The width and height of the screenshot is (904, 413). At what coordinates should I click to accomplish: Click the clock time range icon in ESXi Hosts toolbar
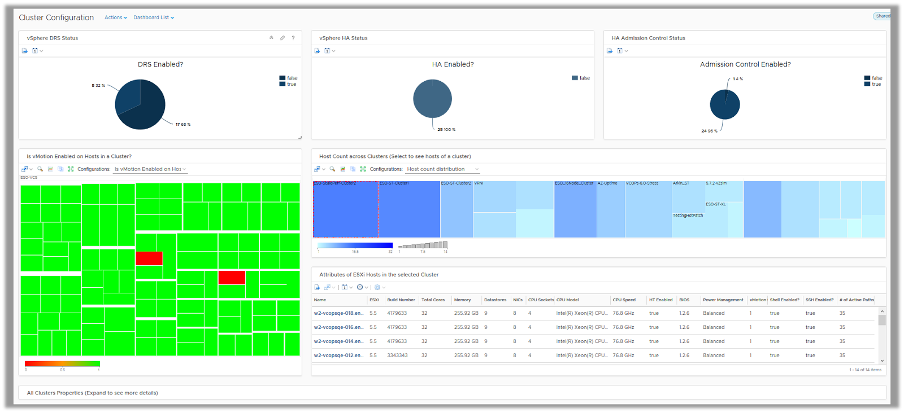coord(360,287)
